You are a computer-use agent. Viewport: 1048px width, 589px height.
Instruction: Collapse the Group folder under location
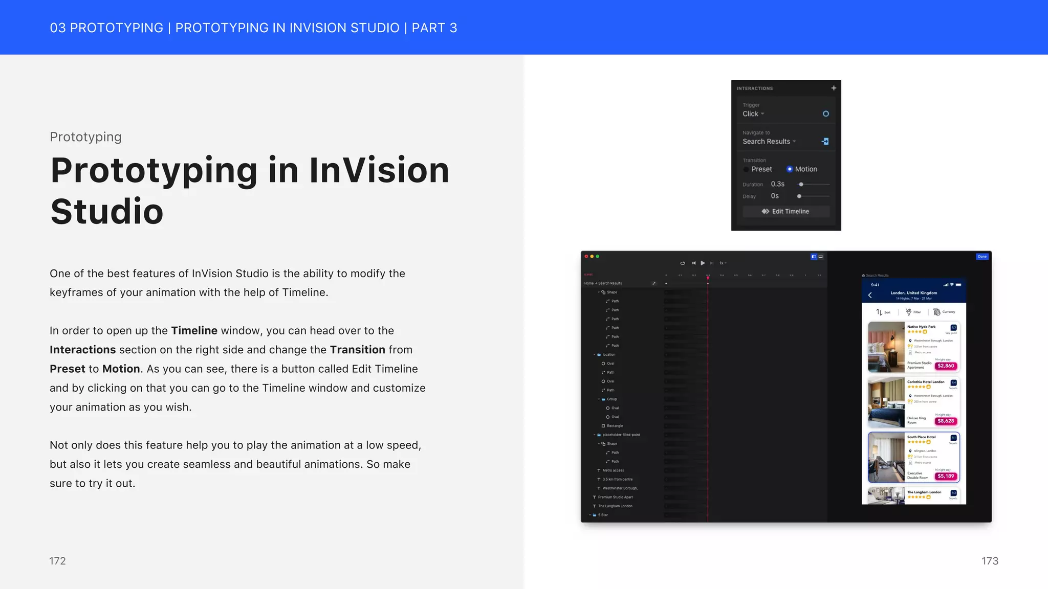599,399
